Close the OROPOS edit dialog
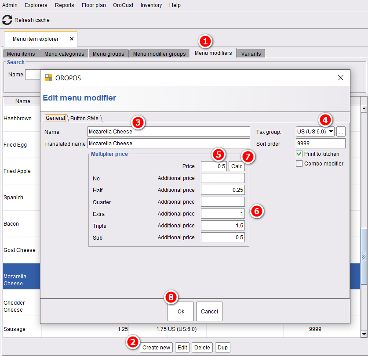 [x=341, y=78]
